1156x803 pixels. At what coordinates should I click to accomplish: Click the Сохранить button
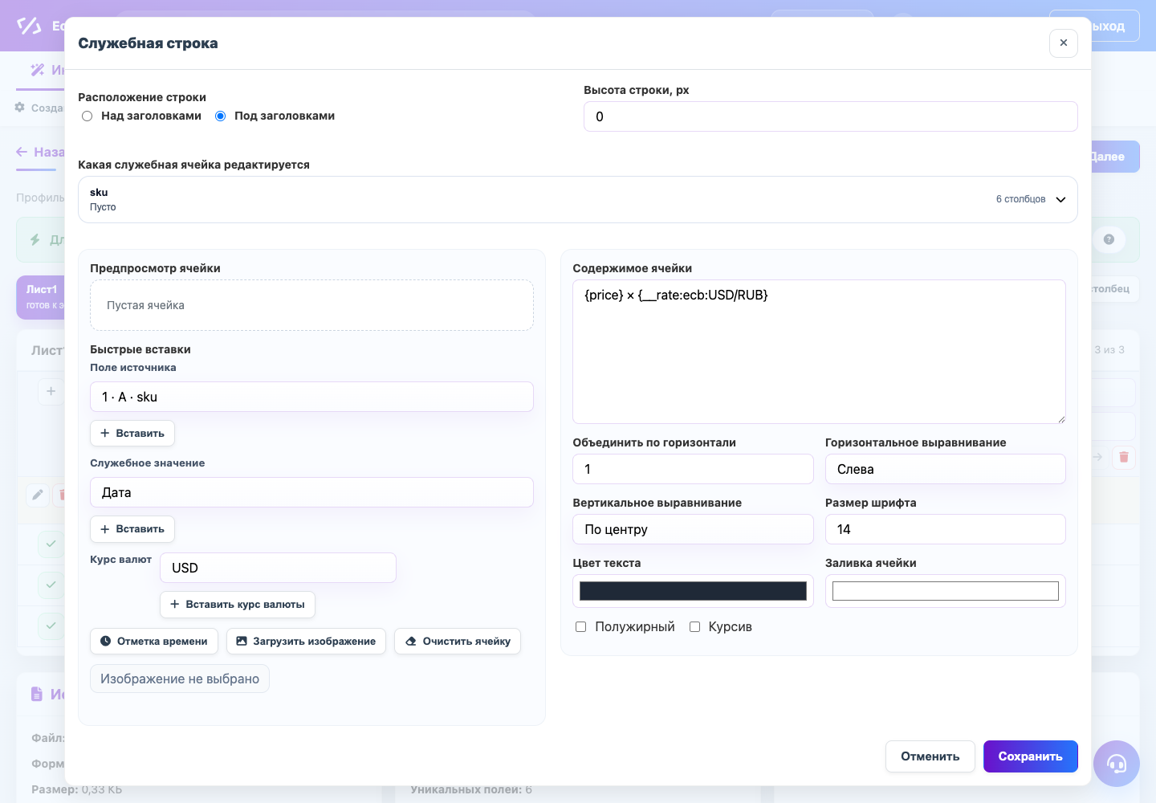[1031, 756]
